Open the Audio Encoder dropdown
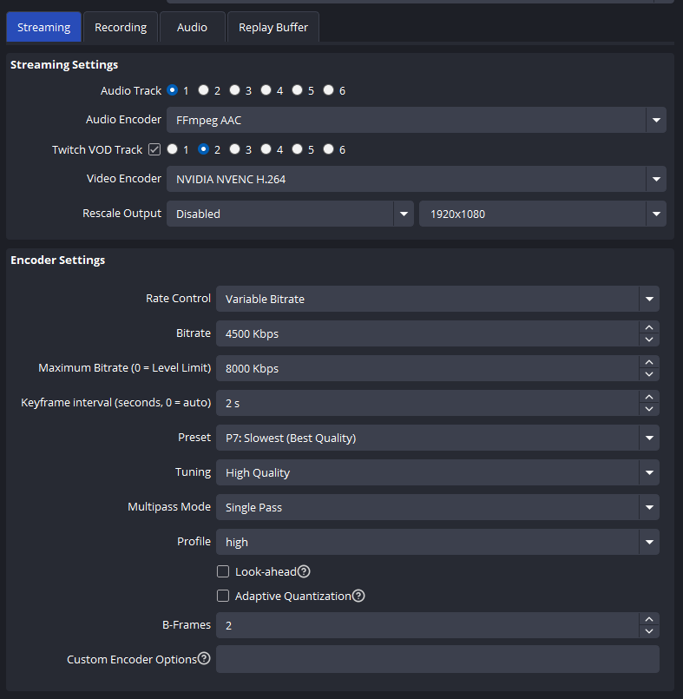 (x=416, y=120)
